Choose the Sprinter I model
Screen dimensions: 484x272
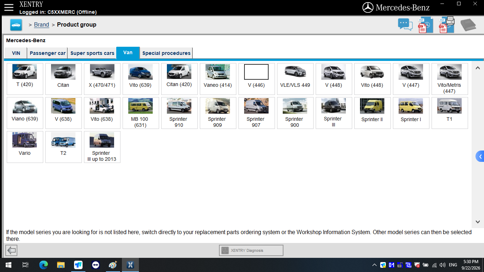tap(411, 113)
